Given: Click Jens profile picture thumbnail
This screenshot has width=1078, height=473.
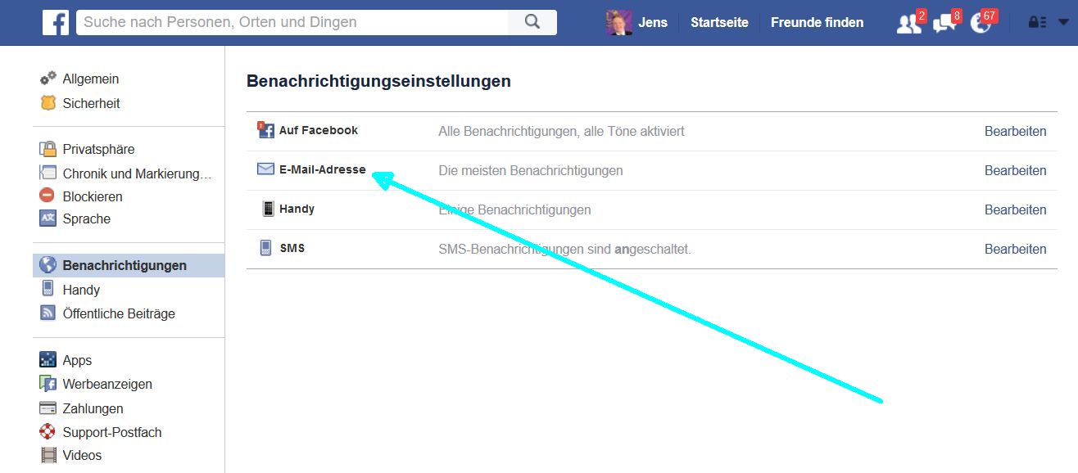Looking at the screenshot, I should [618, 23].
